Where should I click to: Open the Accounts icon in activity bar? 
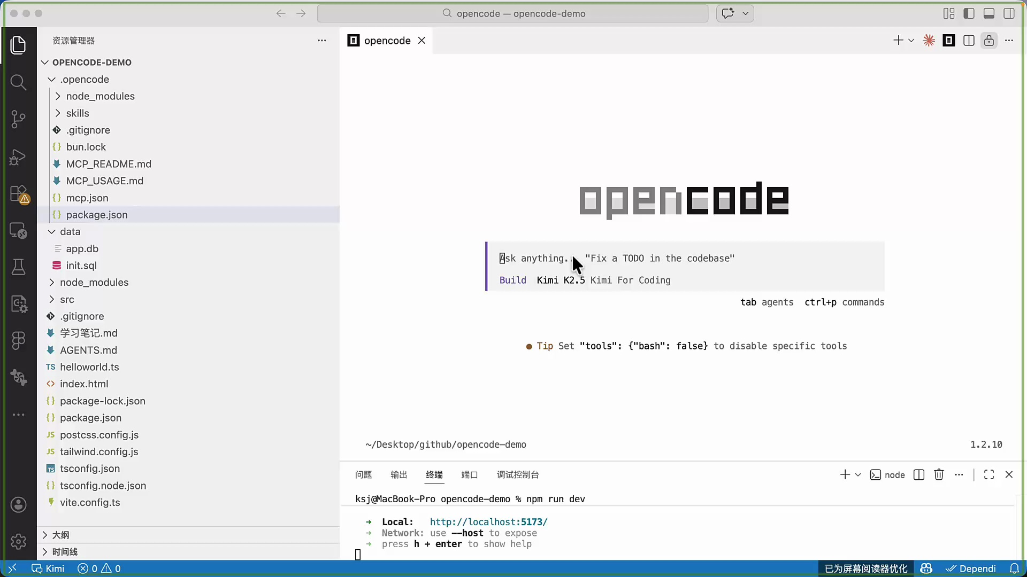tap(18, 505)
